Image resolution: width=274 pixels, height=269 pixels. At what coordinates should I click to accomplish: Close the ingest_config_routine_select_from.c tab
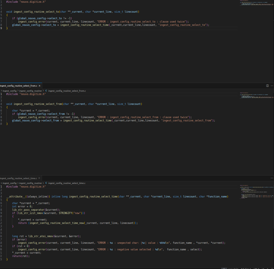pos(40,86)
